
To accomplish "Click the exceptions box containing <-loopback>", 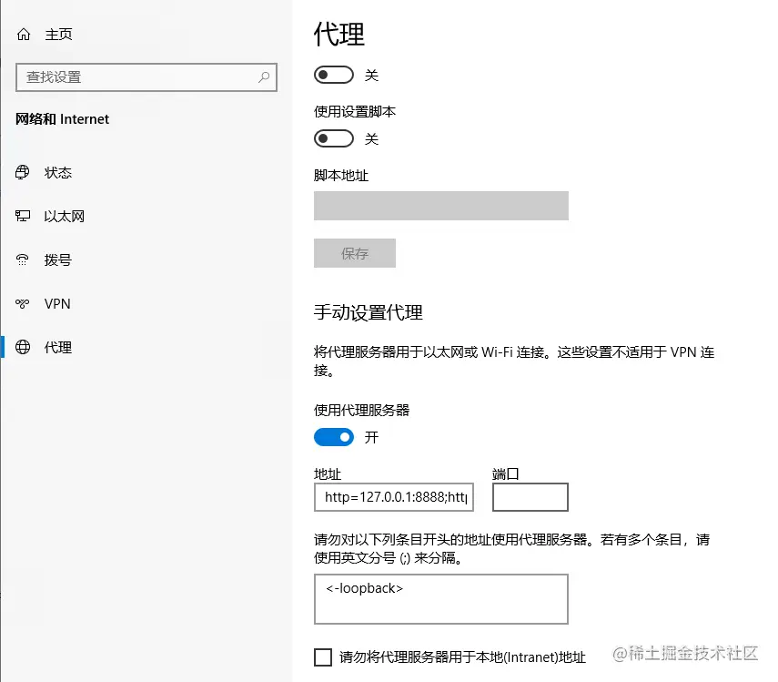I will pos(441,599).
